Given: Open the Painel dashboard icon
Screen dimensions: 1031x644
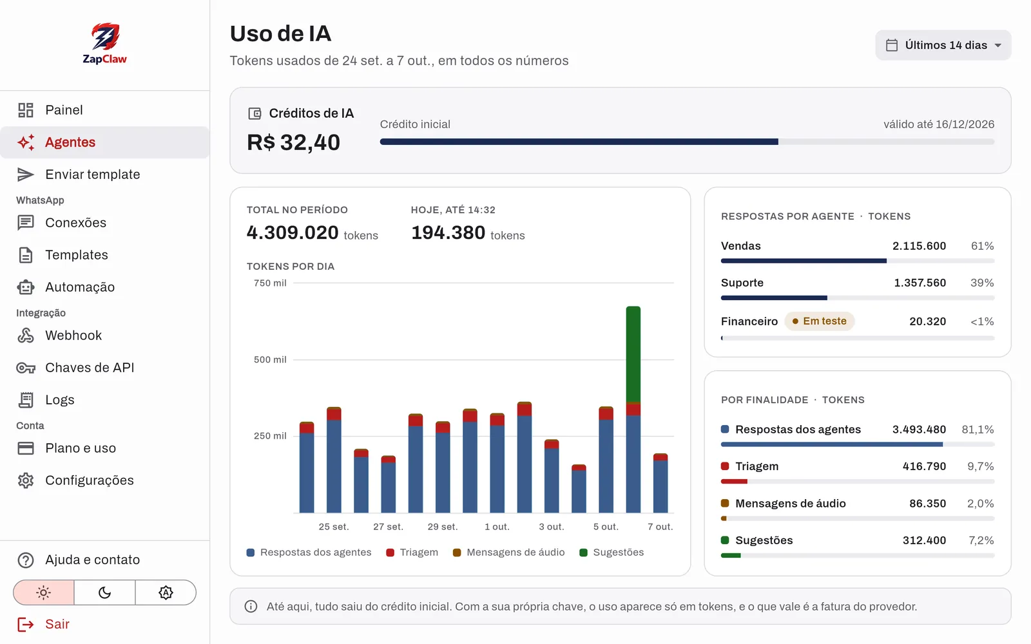Looking at the screenshot, I should [x=26, y=110].
